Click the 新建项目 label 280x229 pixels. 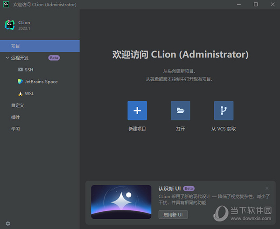(x=137, y=129)
